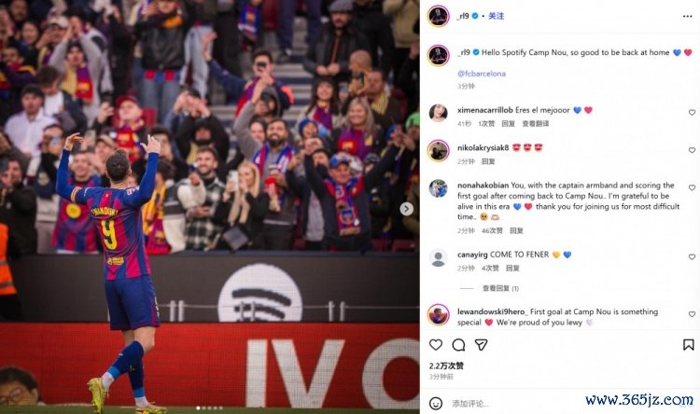700x414 pixels.
Task: Go to next photo with carousel arrow
Action: click(406, 209)
